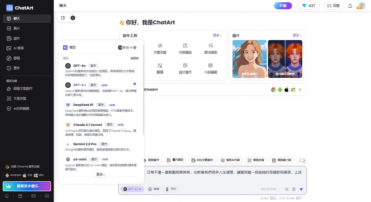Click the iOS download link in sidebar
Screen dimensions: 371x202
click(x=27, y=175)
